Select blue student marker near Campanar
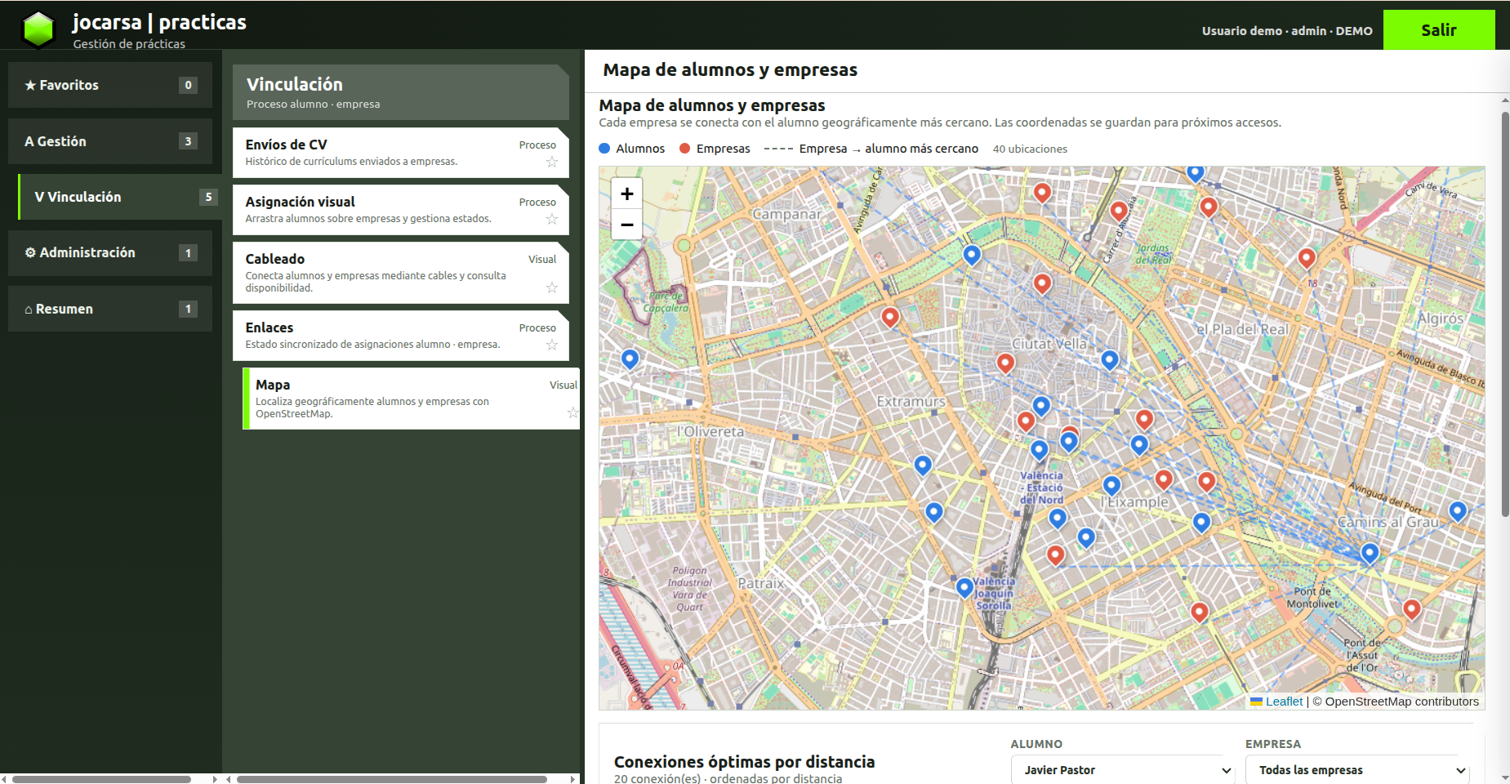 click(971, 255)
